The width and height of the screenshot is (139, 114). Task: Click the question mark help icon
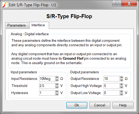pyautogui.click(x=117, y=3)
